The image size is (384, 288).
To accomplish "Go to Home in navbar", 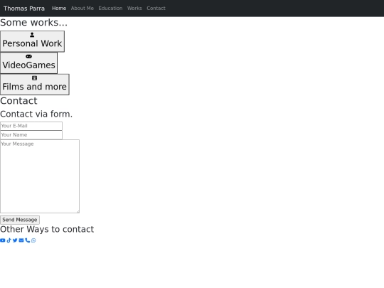I will (59, 9).
